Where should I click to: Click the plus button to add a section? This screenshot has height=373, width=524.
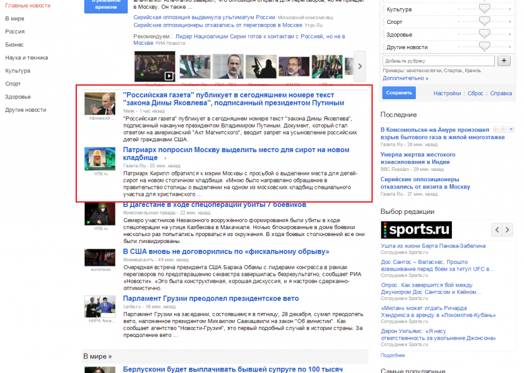504,61
